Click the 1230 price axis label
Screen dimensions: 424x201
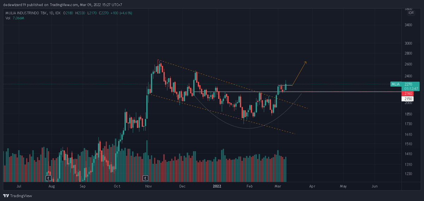coord(408,174)
